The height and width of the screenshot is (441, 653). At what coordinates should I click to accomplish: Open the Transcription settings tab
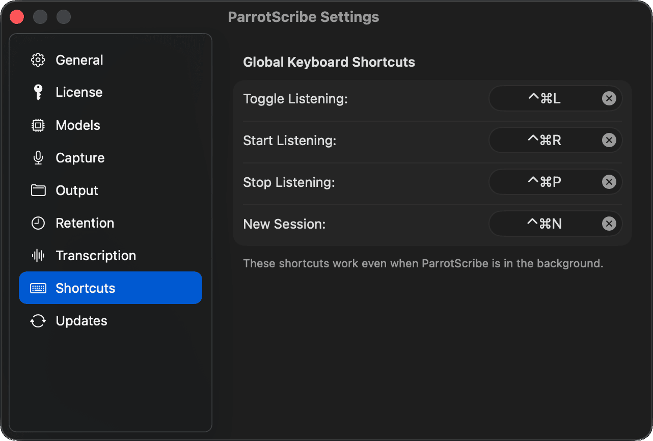pos(96,256)
